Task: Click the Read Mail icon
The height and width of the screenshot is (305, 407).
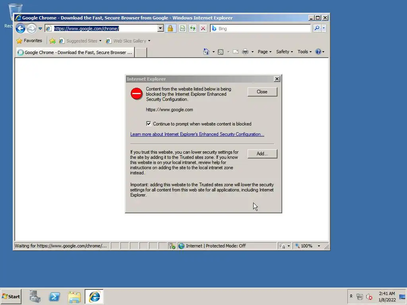Action: [236, 52]
